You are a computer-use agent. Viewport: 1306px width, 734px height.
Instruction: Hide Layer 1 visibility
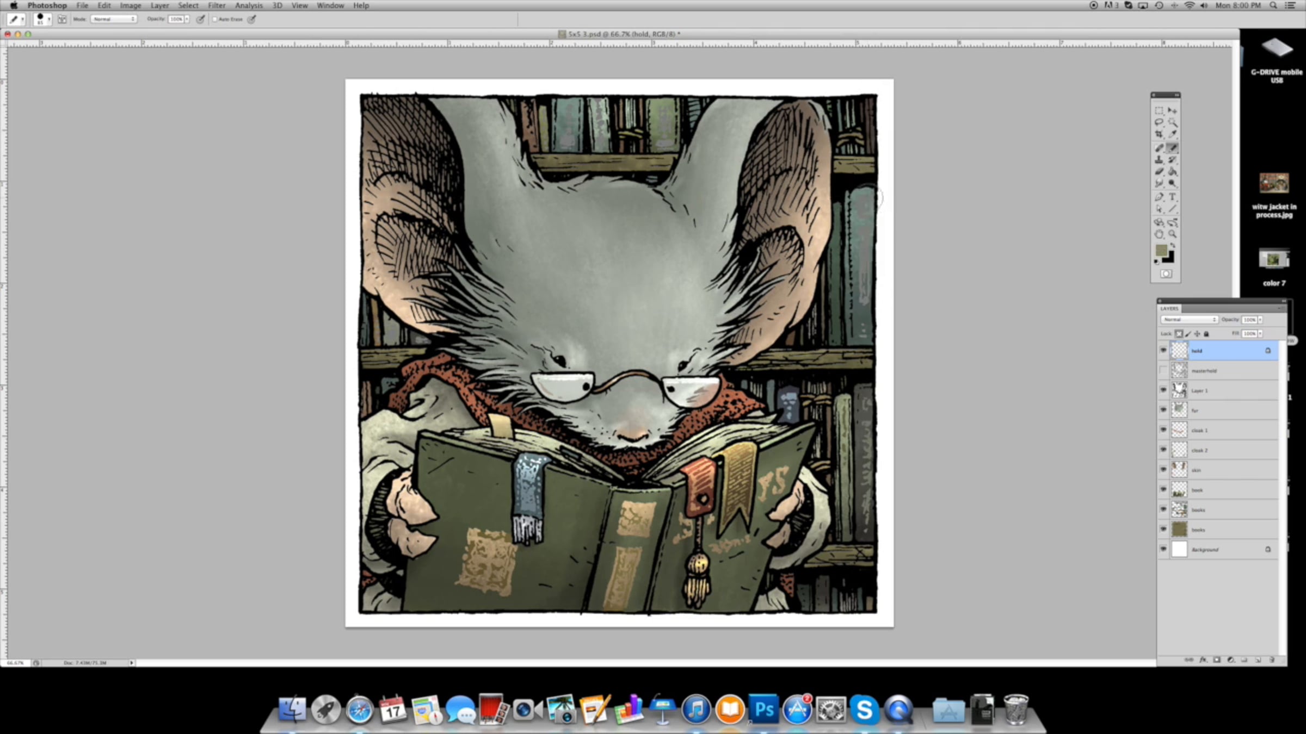click(x=1163, y=390)
